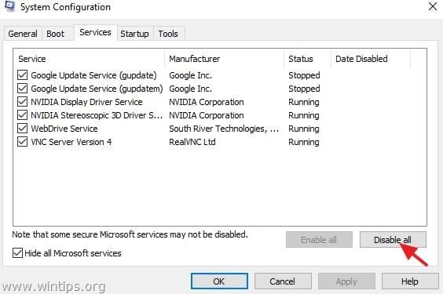The image size is (443, 294).
Task: Click 'Running' status for NVIDIA Display Driver
Action: point(304,102)
